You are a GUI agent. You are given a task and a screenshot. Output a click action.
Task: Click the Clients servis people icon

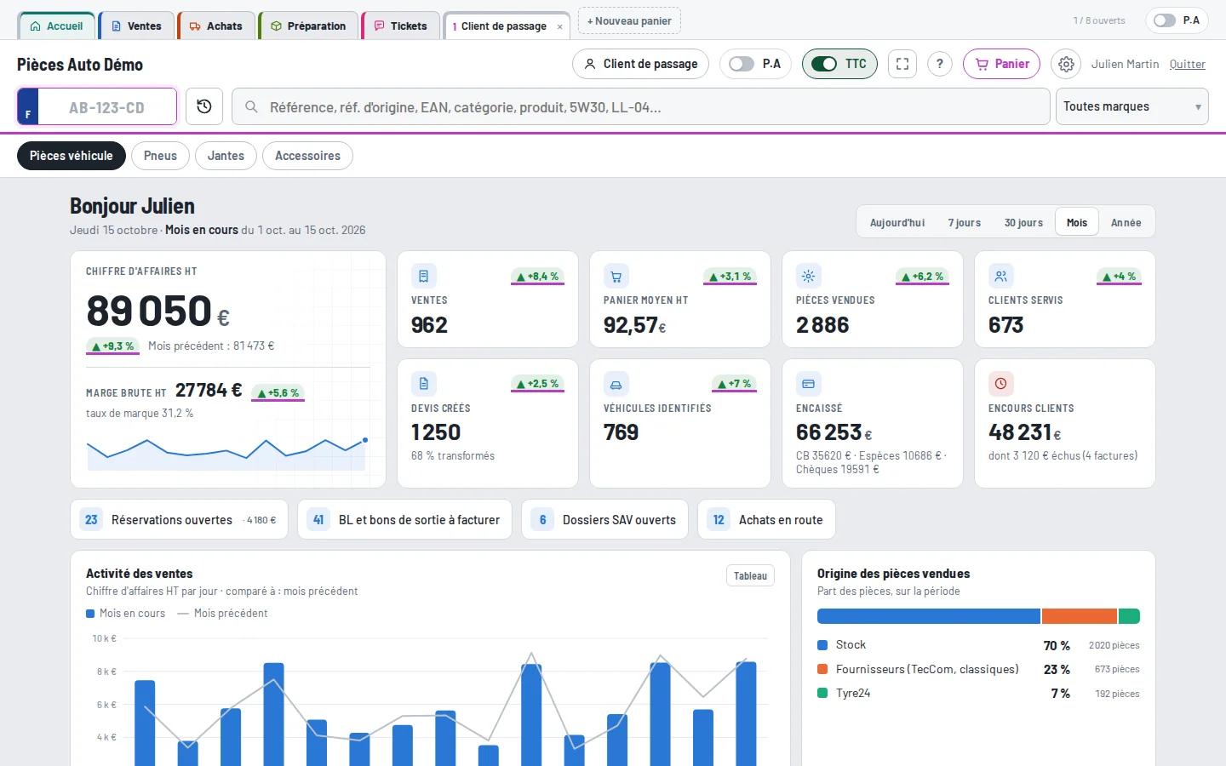point(1001,276)
